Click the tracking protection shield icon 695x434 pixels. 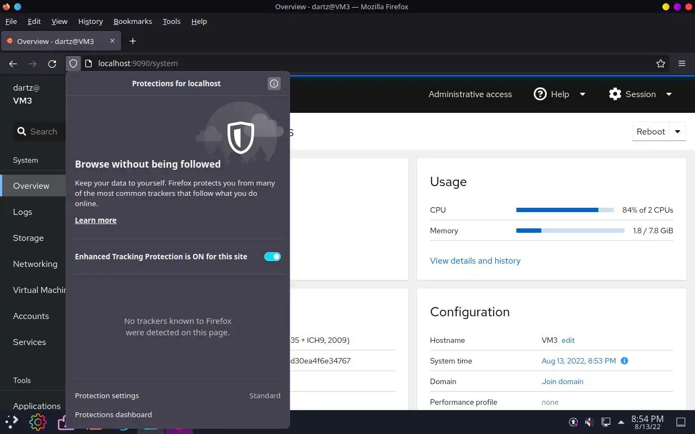(x=73, y=63)
